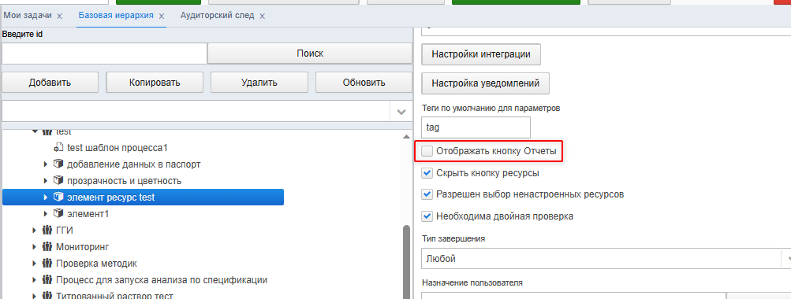The image size is (791, 299).
Task: Open the filter dropdown above the tree
Action: (401, 112)
